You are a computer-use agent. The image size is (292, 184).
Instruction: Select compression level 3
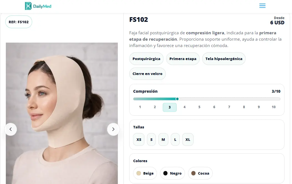tap(169, 107)
